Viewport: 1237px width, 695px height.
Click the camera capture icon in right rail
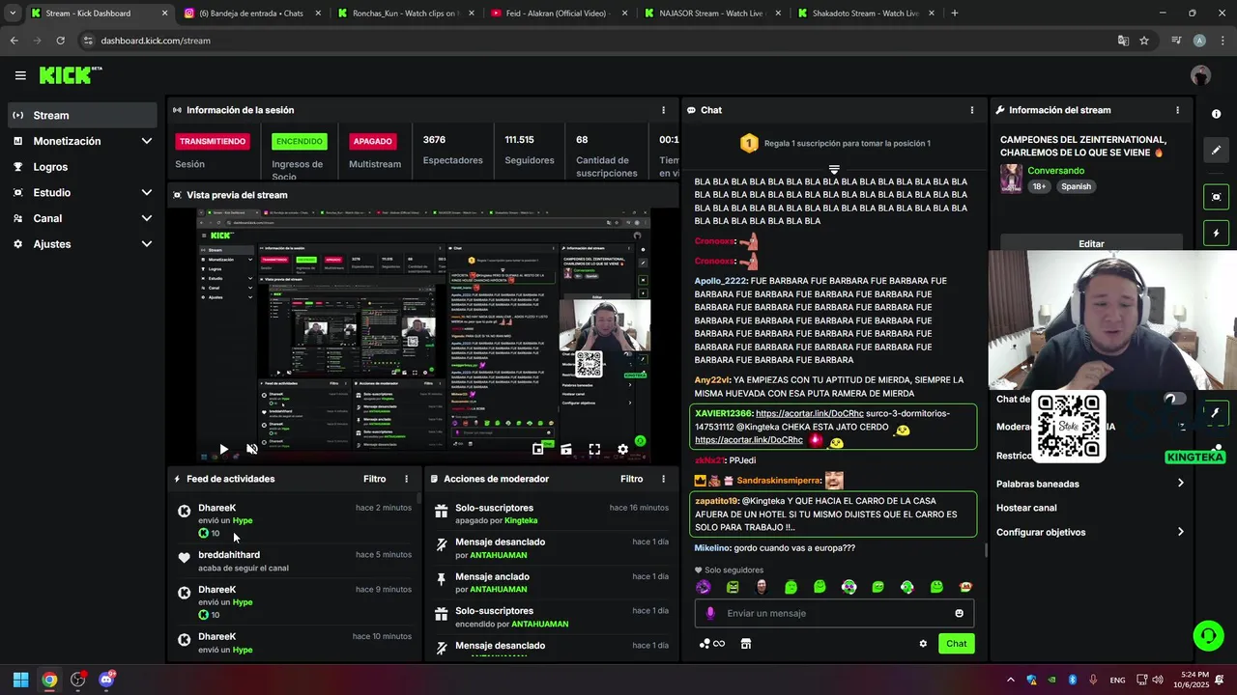tap(1216, 197)
